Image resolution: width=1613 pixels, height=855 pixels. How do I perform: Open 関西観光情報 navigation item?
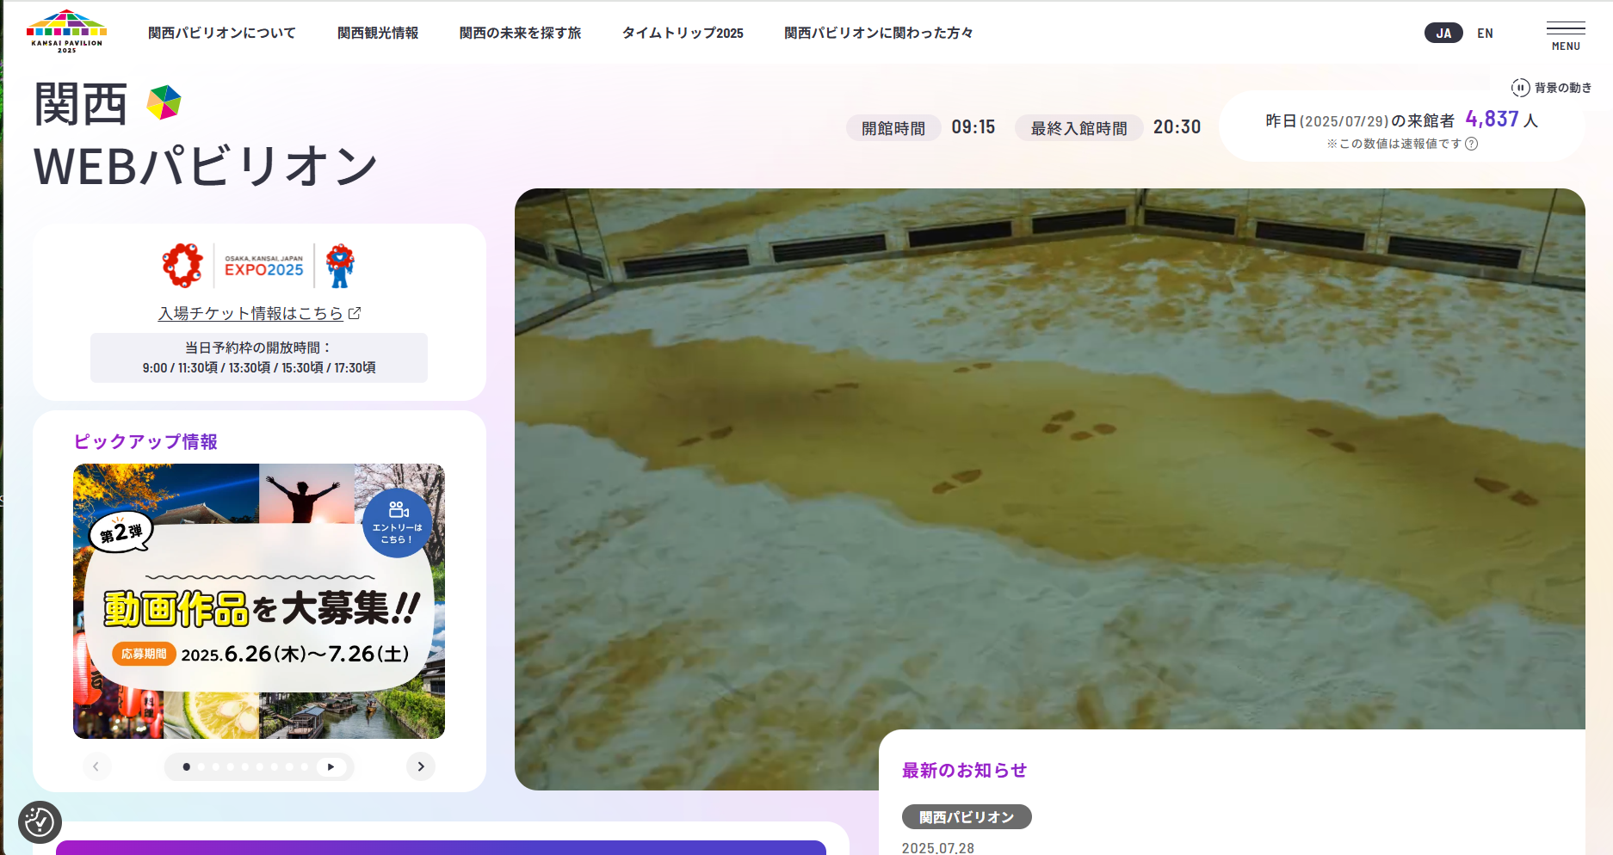pos(378,33)
